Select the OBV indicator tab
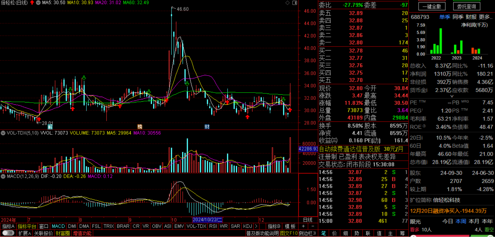Viewport: 495px width, 237px height. [x=156, y=226]
